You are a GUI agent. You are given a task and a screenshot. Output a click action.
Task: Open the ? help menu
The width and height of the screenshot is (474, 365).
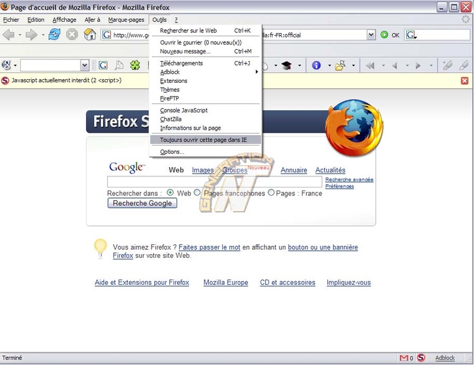click(x=176, y=20)
